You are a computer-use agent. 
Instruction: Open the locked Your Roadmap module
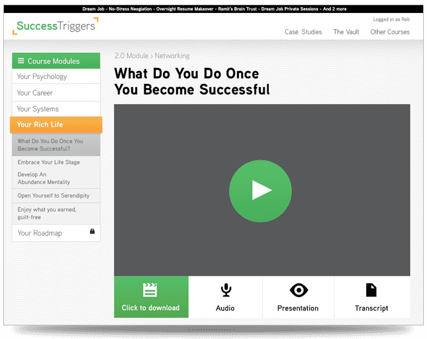tap(56, 233)
